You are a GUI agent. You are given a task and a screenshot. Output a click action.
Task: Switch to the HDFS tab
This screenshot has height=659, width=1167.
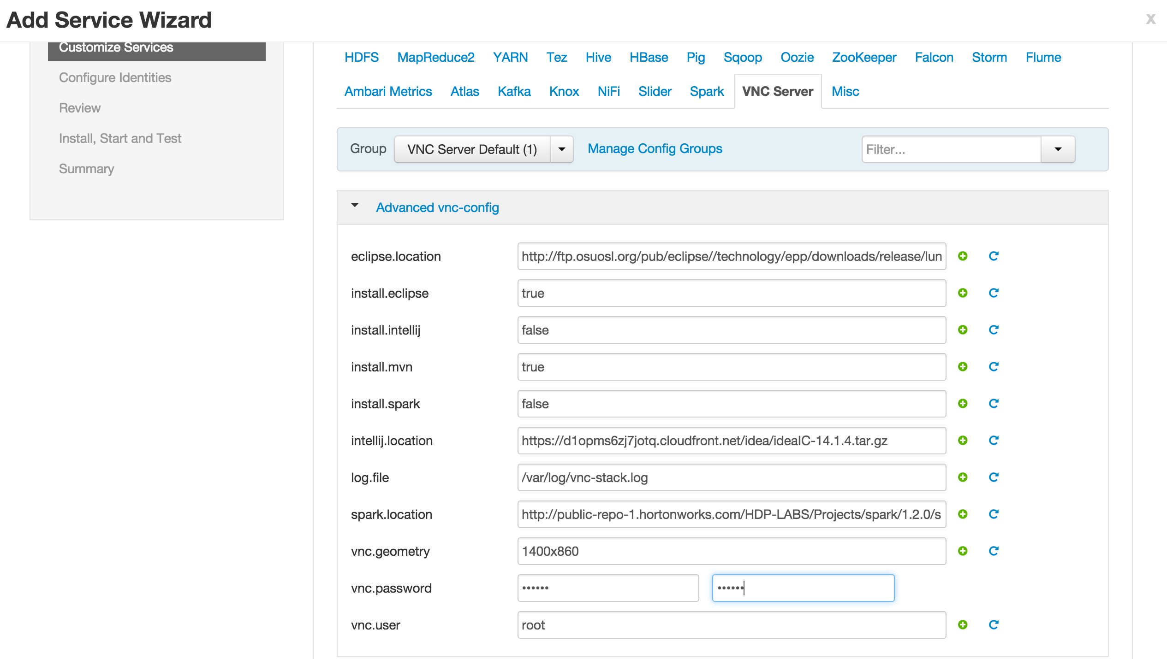click(x=362, y=57)
